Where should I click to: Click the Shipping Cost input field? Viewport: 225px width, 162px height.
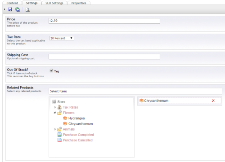pos(104,57)
